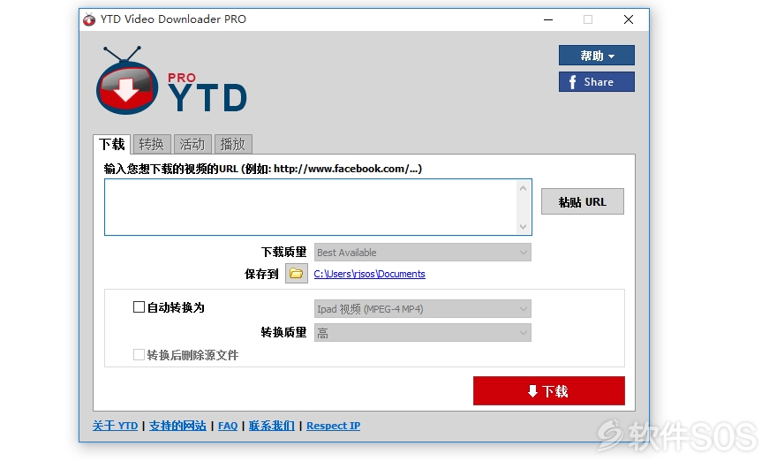Click the URL box scroll down arrow
The width and height of the screenshot is (769, 461).
pyautogui.click(x=523, y=227)
